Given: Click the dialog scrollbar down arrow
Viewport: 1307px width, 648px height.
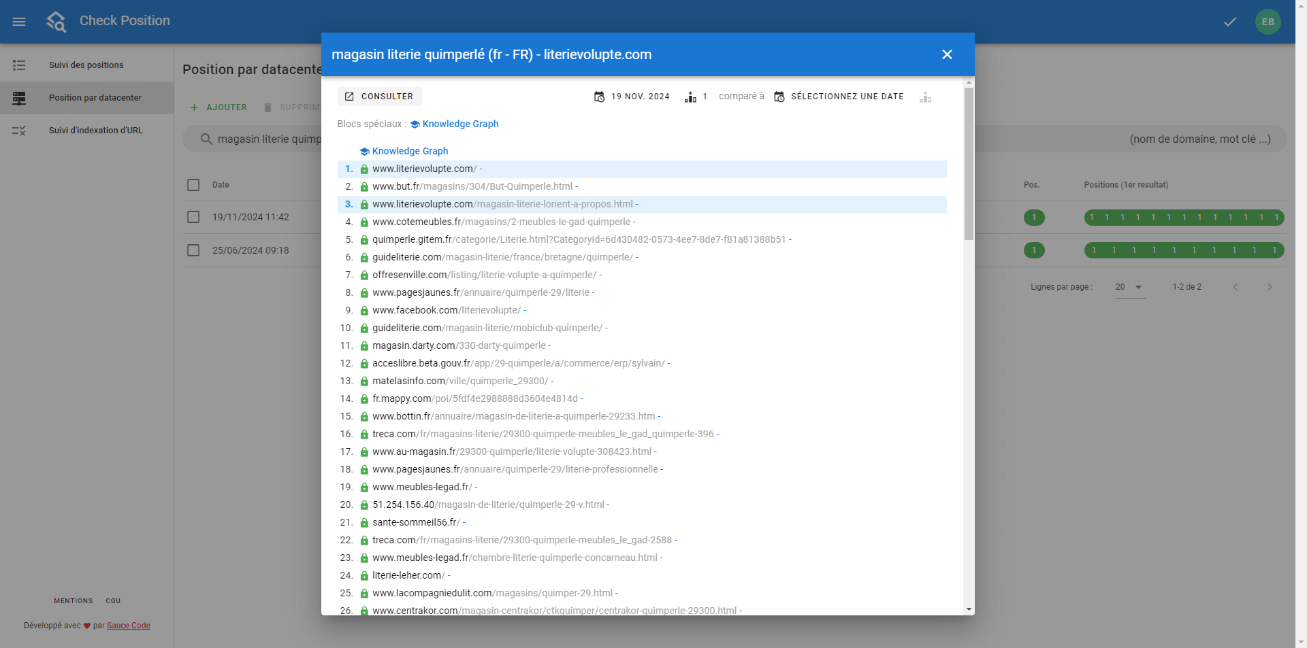Looking at the screenshot, I should (x=969, y=609).
